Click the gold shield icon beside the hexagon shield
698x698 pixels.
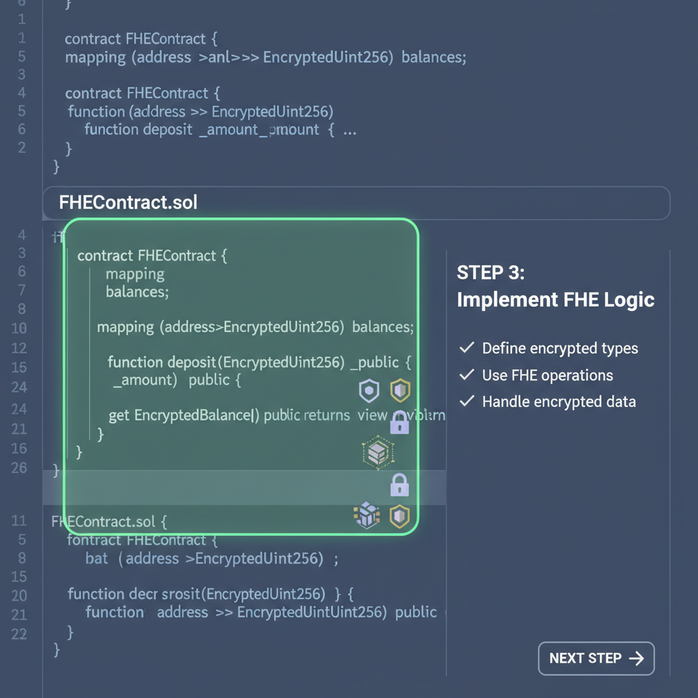(399, 390)
